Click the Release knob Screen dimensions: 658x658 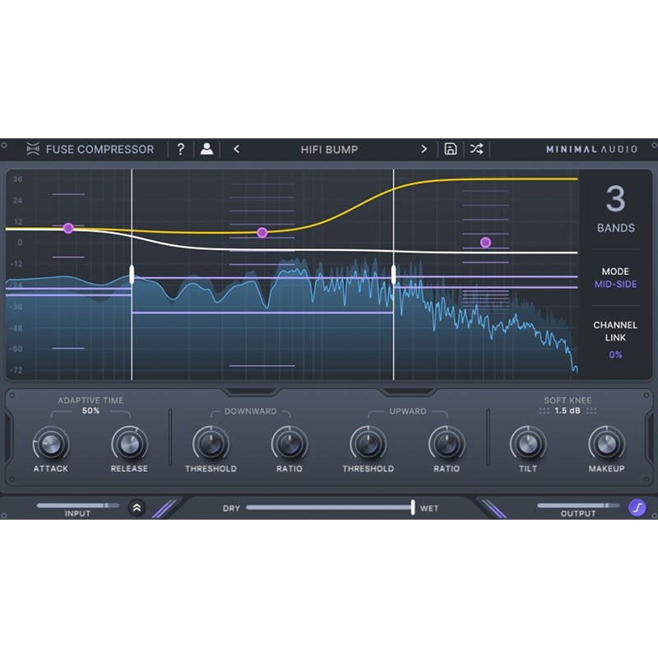pos(129,444)
